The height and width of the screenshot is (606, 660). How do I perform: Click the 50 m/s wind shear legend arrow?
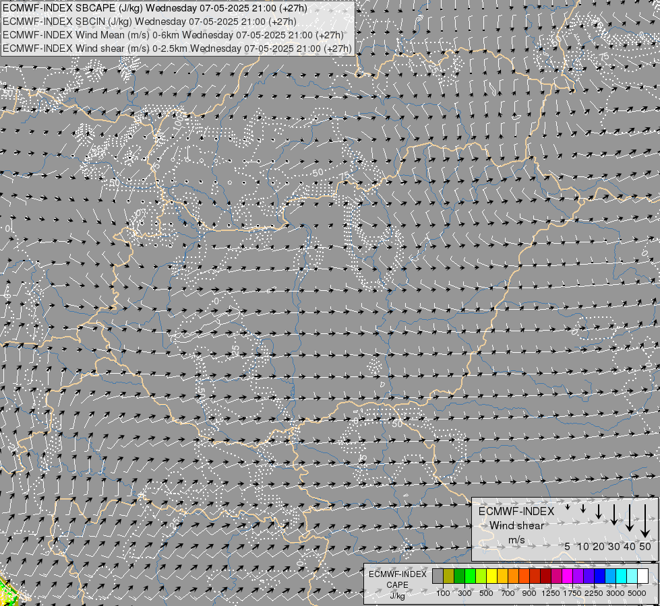[645, 520]
